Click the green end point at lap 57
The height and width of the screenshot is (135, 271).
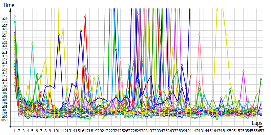click(x=261, y=79)
